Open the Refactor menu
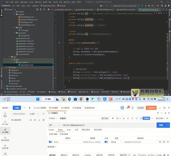The width and height of the screenshot is (171, 156). pyautogui.click(x=38, y=2)
